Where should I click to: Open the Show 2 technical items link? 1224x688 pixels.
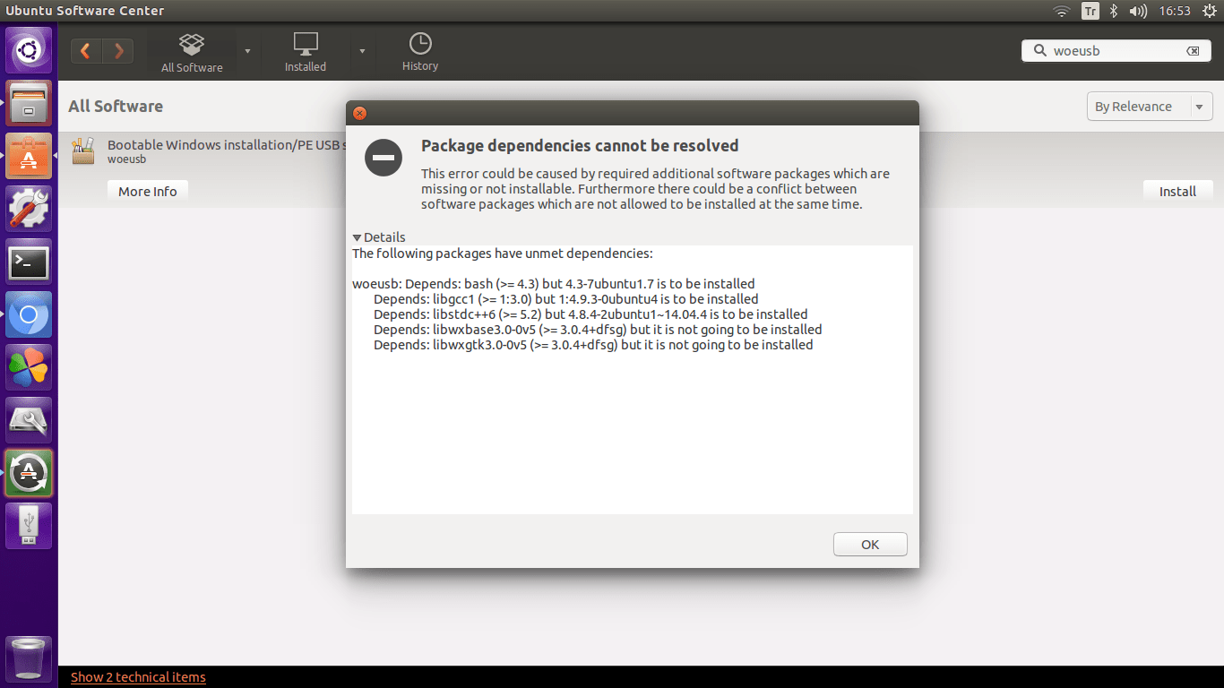point(138,677)
